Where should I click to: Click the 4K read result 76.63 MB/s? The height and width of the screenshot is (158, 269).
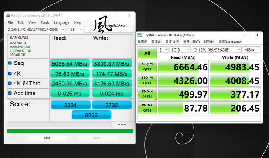(x=69, y=74)
